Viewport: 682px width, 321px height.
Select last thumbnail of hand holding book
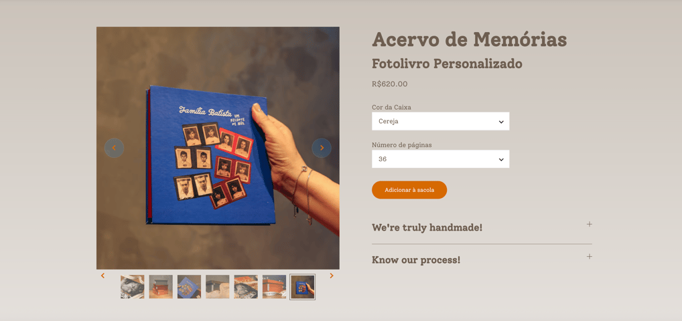[303, 287]
